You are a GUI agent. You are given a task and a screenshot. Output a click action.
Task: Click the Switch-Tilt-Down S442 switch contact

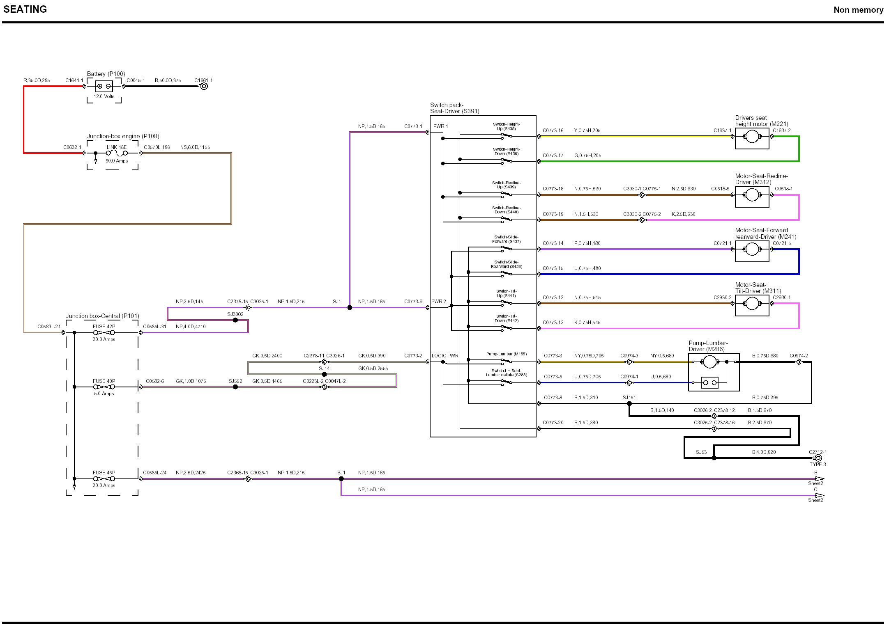507,327
